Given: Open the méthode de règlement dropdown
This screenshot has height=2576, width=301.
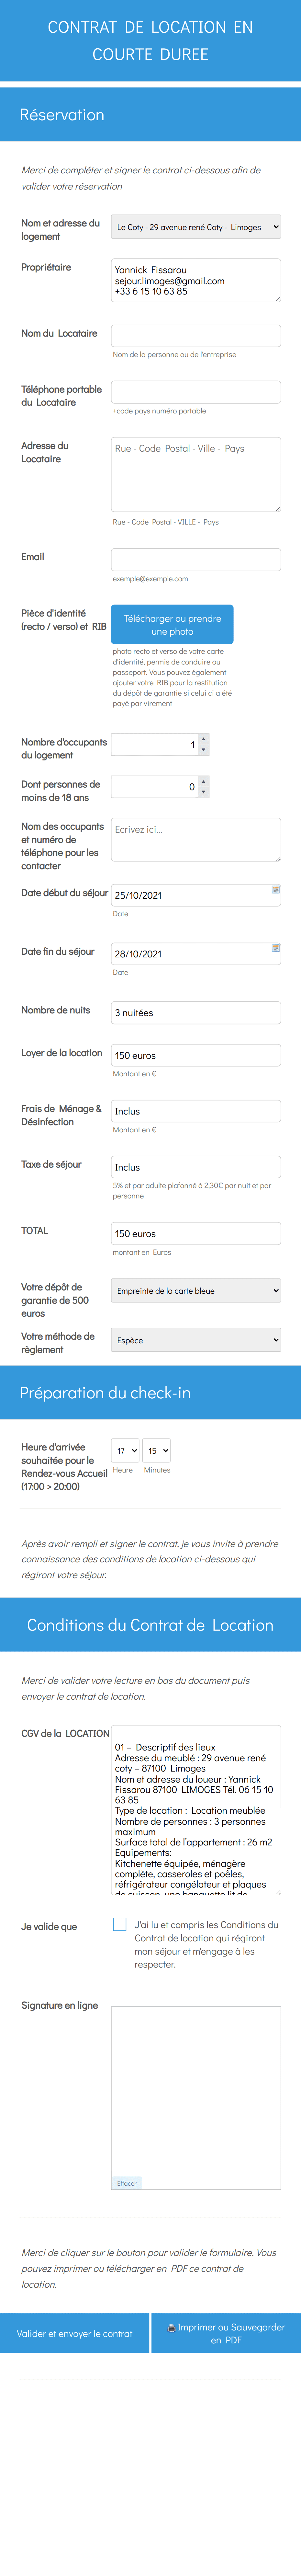Looking at the screenshot, I should [x=196, y=1340].
